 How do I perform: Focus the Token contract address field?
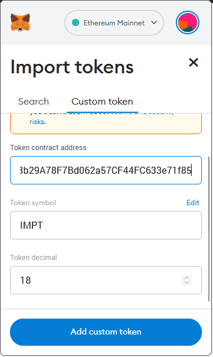pyautogui.click(x=106, y=170)
